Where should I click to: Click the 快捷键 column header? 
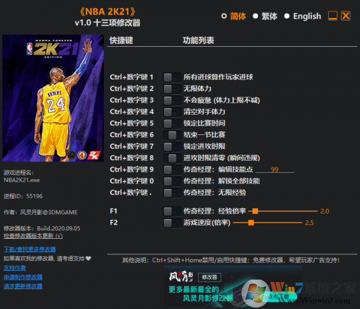(x=121, y=40)
